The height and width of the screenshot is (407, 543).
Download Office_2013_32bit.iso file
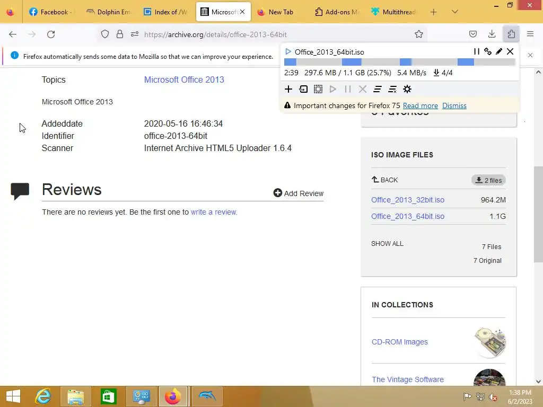click(408, 200)
